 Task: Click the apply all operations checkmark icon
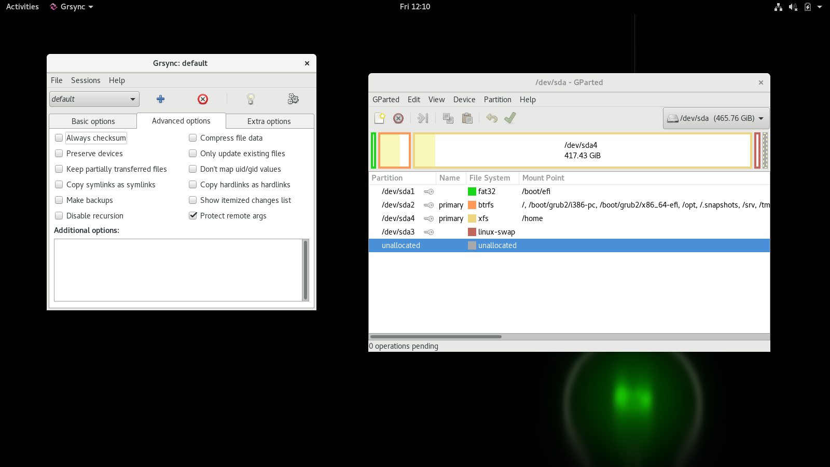[510, 118]
